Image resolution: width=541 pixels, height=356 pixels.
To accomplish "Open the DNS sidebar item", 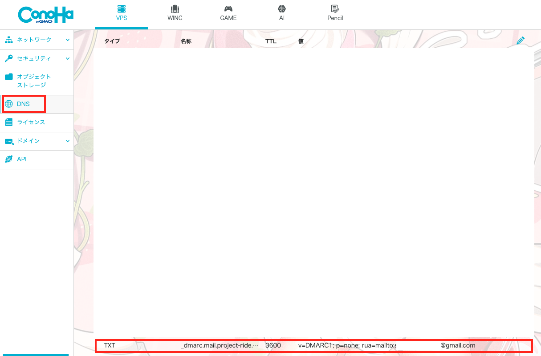I will point(37,104).
